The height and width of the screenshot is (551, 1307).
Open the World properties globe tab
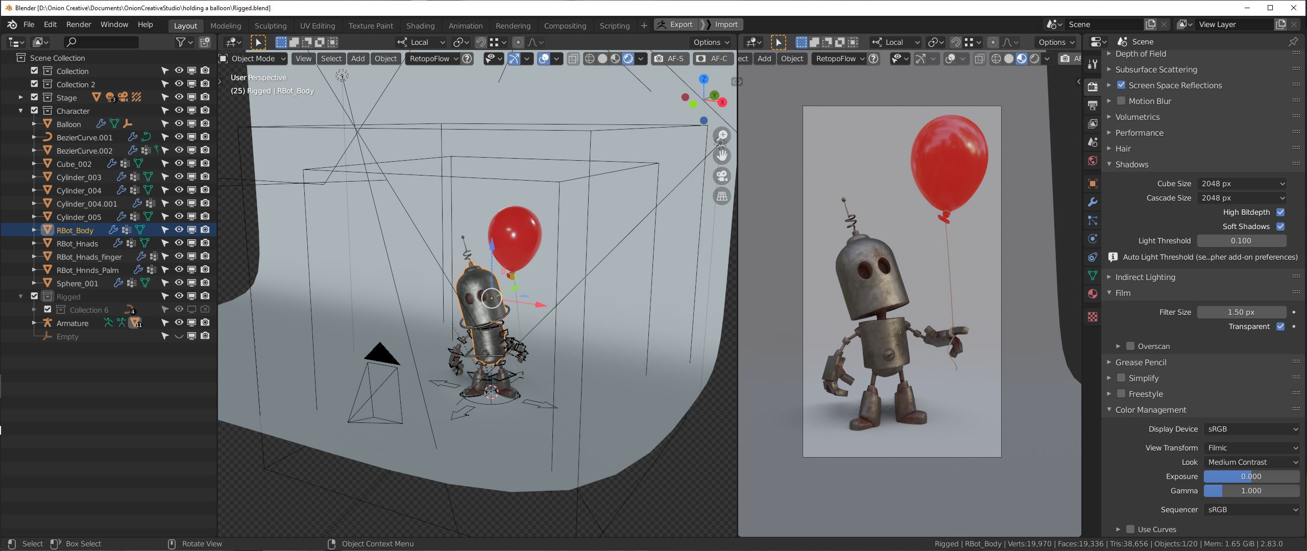point(1093,161)
